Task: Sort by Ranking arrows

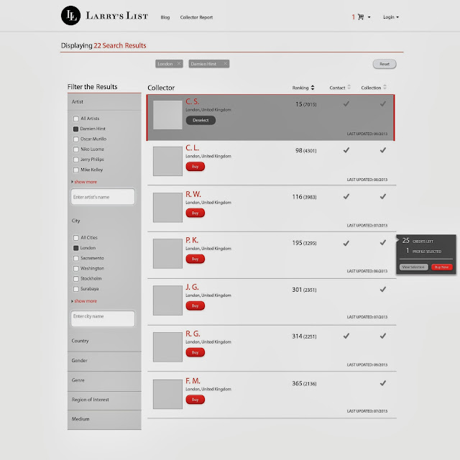Action: pyautogui.click(x=313, y=88)
